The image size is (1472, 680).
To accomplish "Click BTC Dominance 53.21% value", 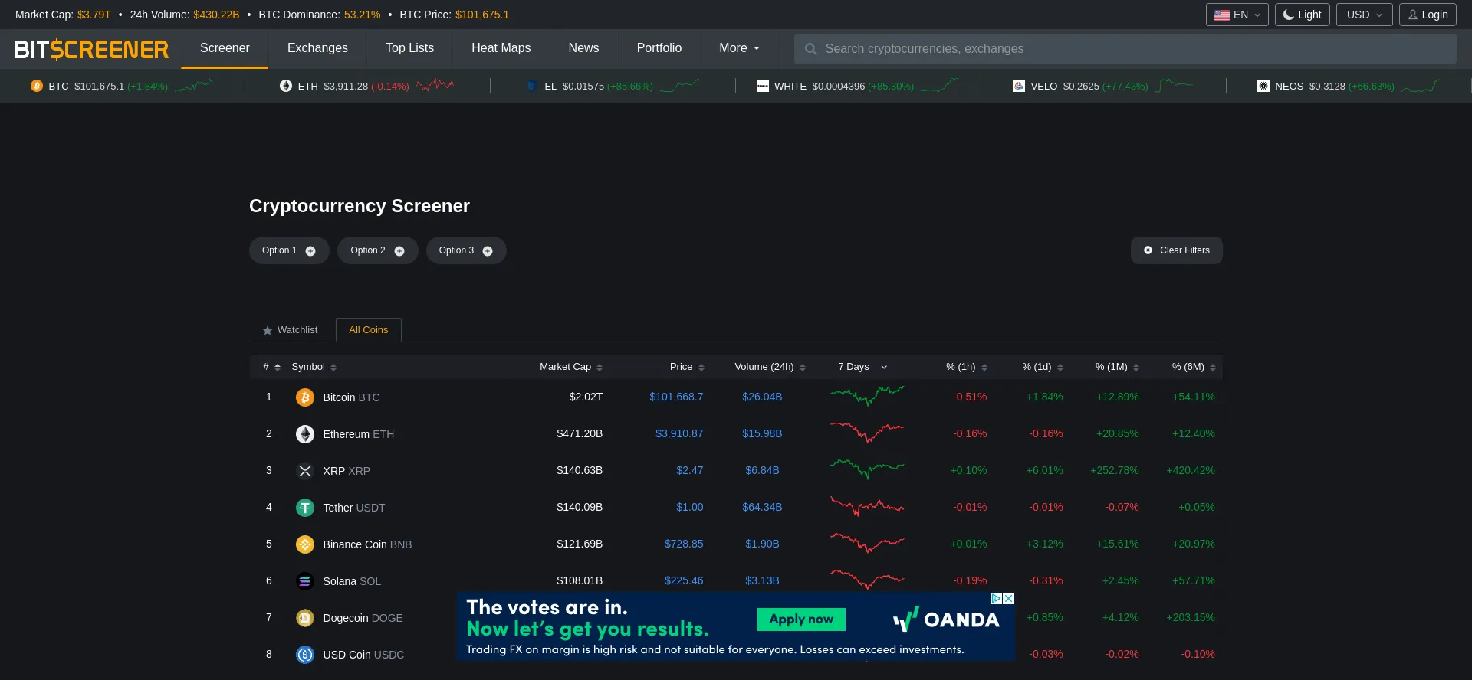I will pos(362,15).
